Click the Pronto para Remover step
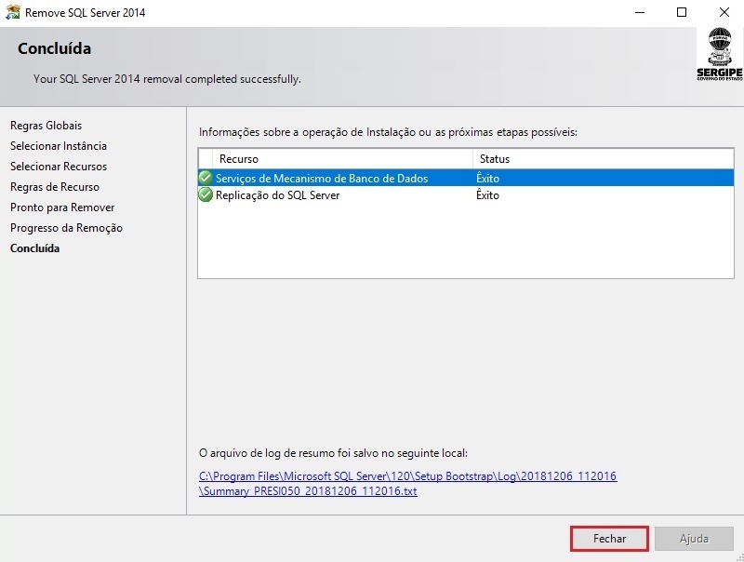This screenshot has width=744, height=562. point(62,207)
